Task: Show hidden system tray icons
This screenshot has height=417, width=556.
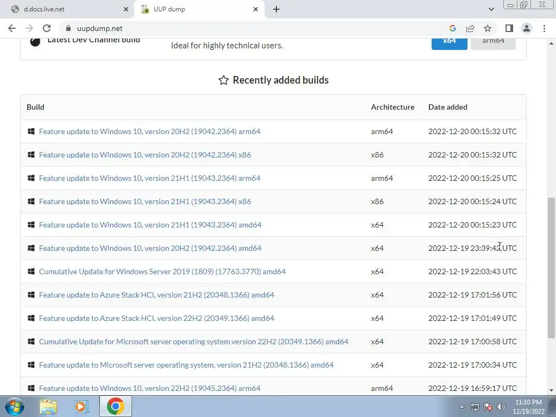Action: coord(462,407)
